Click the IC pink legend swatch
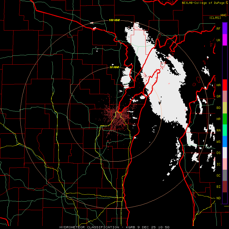 tap(225, 164)
